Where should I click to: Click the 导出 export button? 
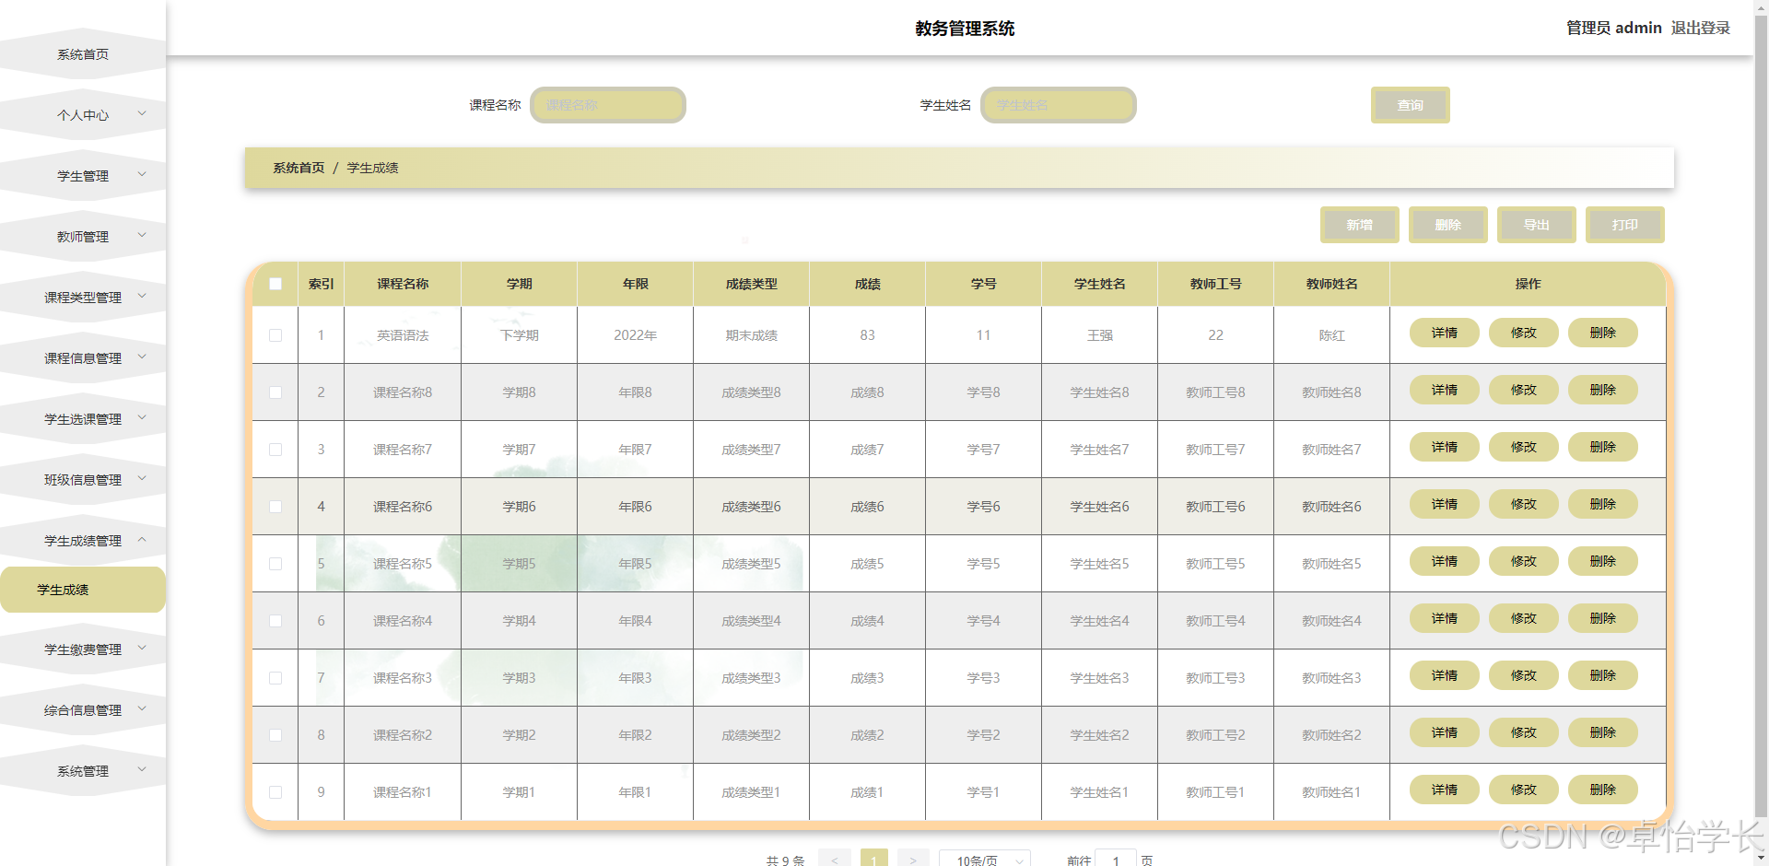pyautogui.click(x=1536, y=225)
